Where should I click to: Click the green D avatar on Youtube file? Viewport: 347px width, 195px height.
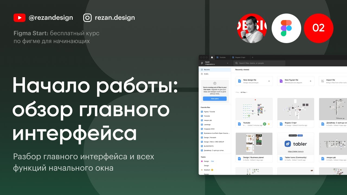tap(265, 124)
